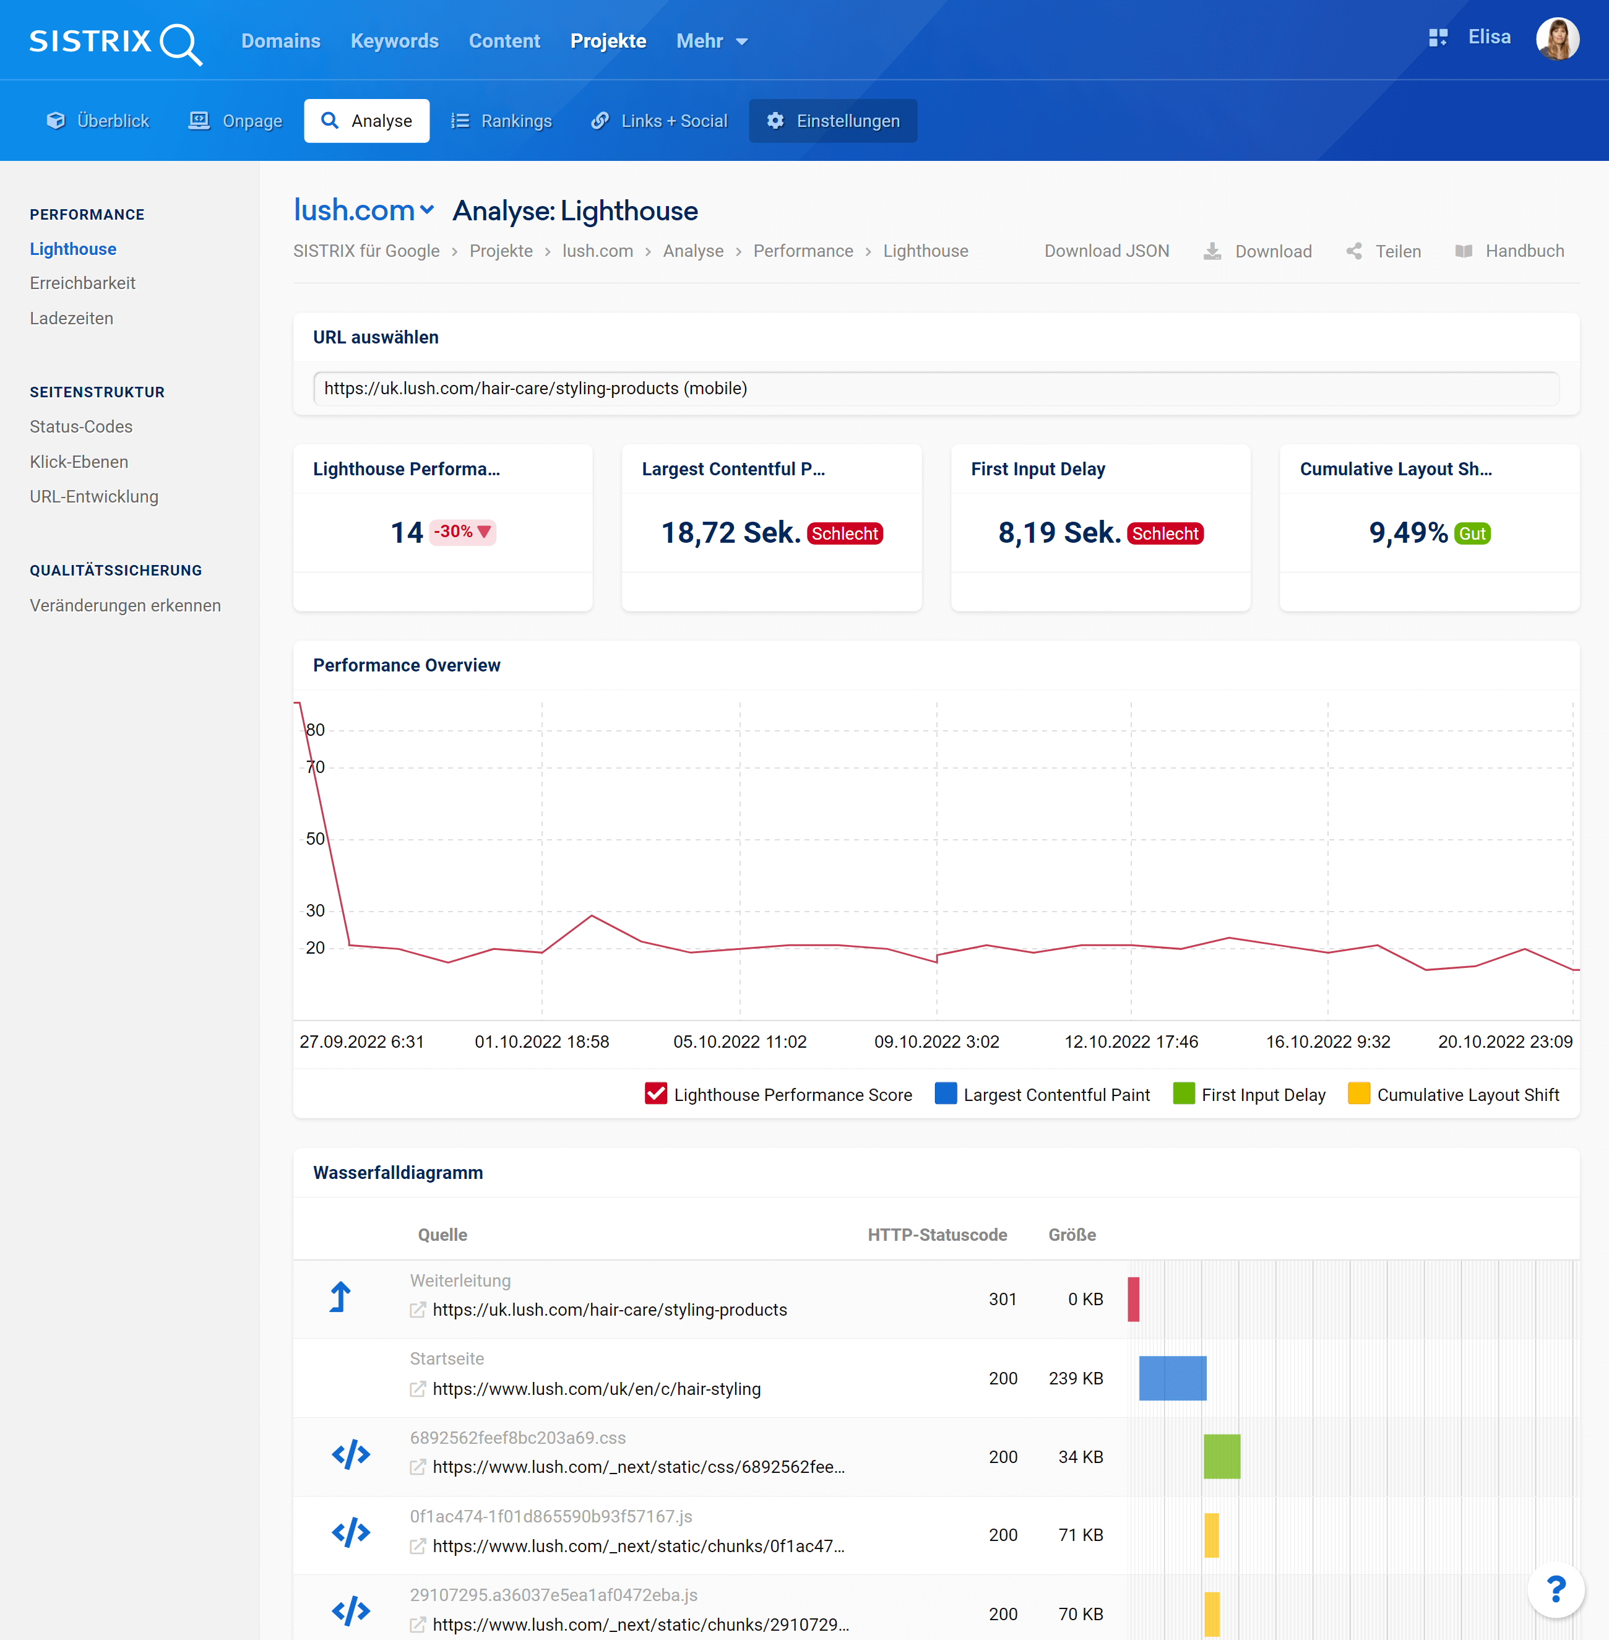The height and width of the screenshot is (1640, 1609).
Task: Open external link icon for uk.lush.com styling-products
Action: click(x=418, y=1310)
